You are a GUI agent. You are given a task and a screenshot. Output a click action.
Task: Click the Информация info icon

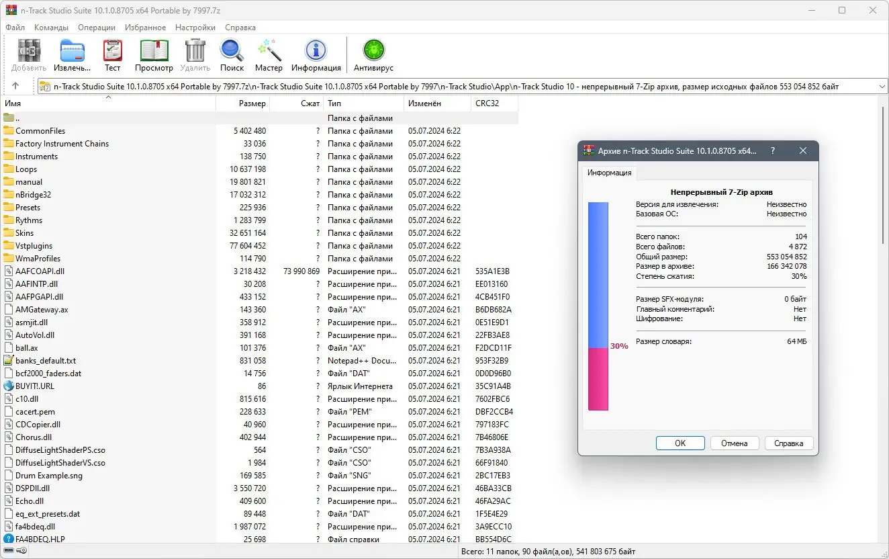[x=316, y=50]
